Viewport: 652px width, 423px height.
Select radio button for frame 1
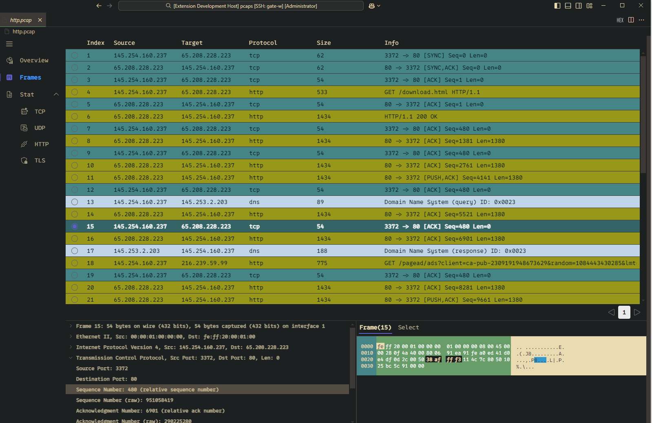75,55
